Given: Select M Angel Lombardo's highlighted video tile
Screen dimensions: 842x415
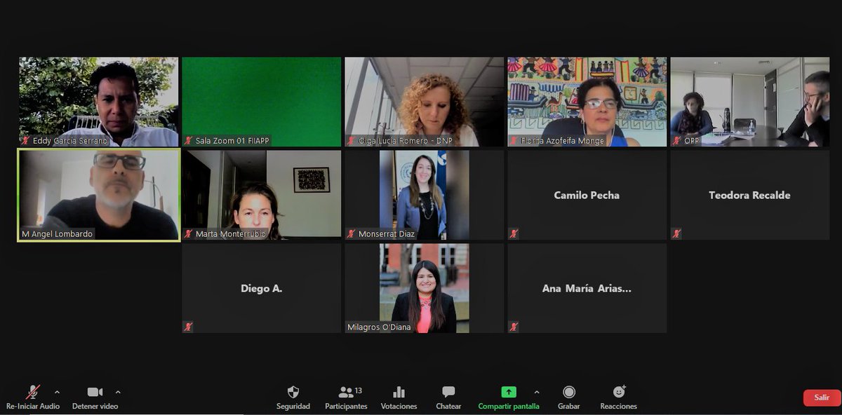Looking at the screenshot, I should click(x=98, y=195).
